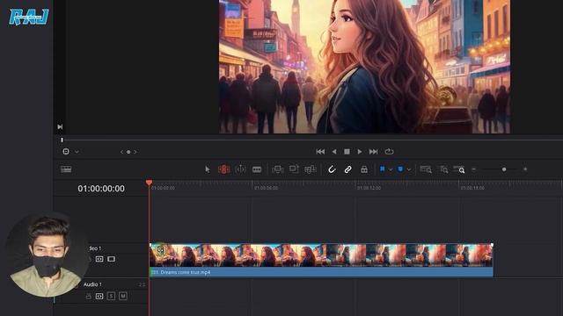This screenshot has width=563, height=316.
Task: Go to last frame transport button
Action: click(373, 152)
